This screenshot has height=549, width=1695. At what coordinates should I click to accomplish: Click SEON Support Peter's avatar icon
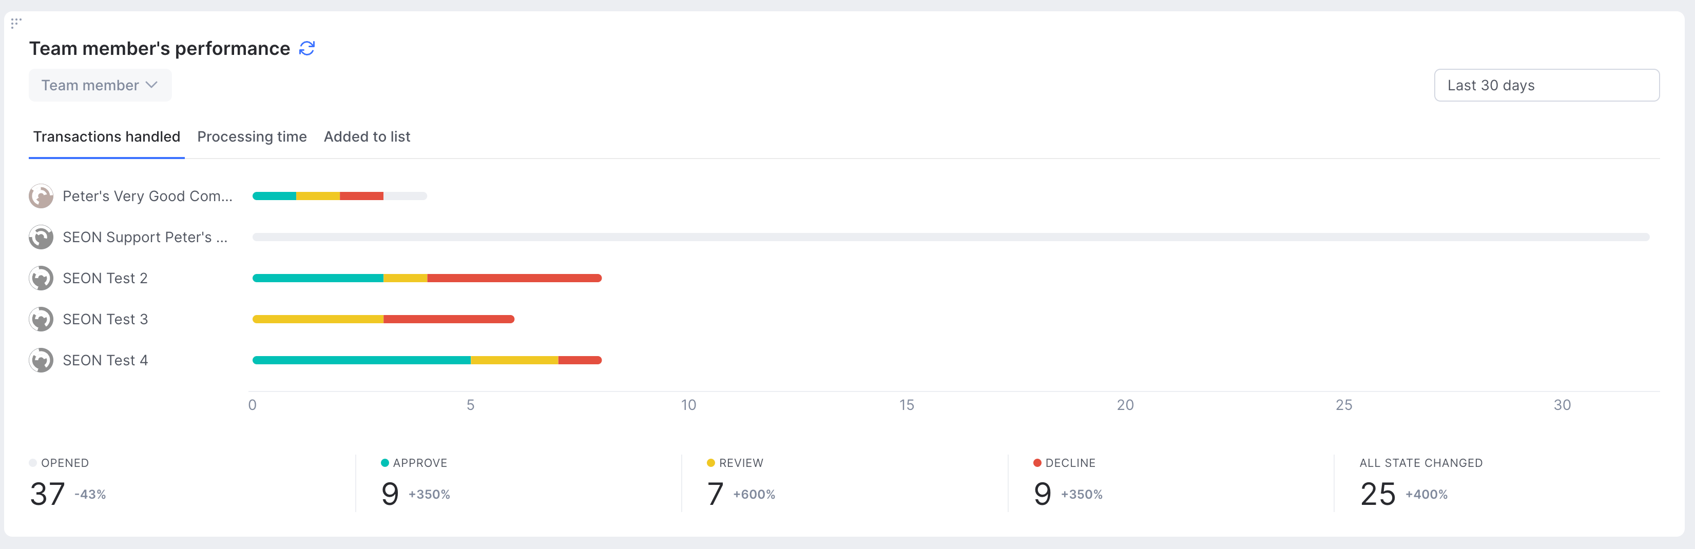tap(41, 237)
